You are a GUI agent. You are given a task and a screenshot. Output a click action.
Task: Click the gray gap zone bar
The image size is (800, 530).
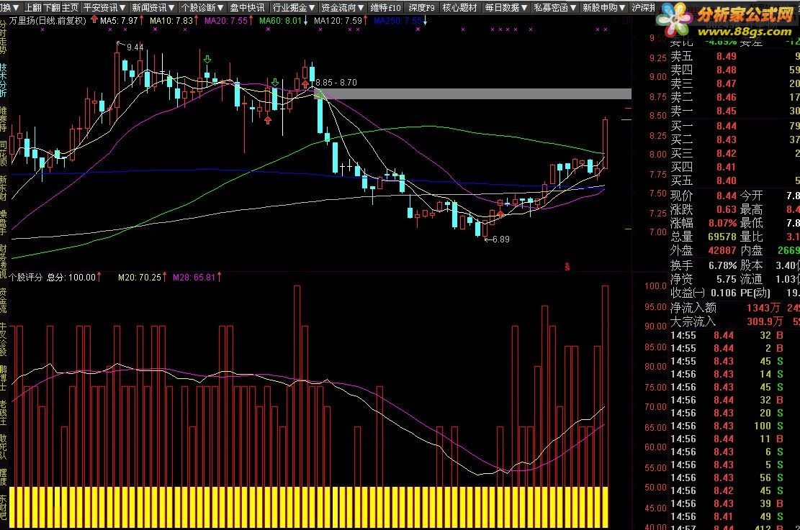(x=475, y=93)
